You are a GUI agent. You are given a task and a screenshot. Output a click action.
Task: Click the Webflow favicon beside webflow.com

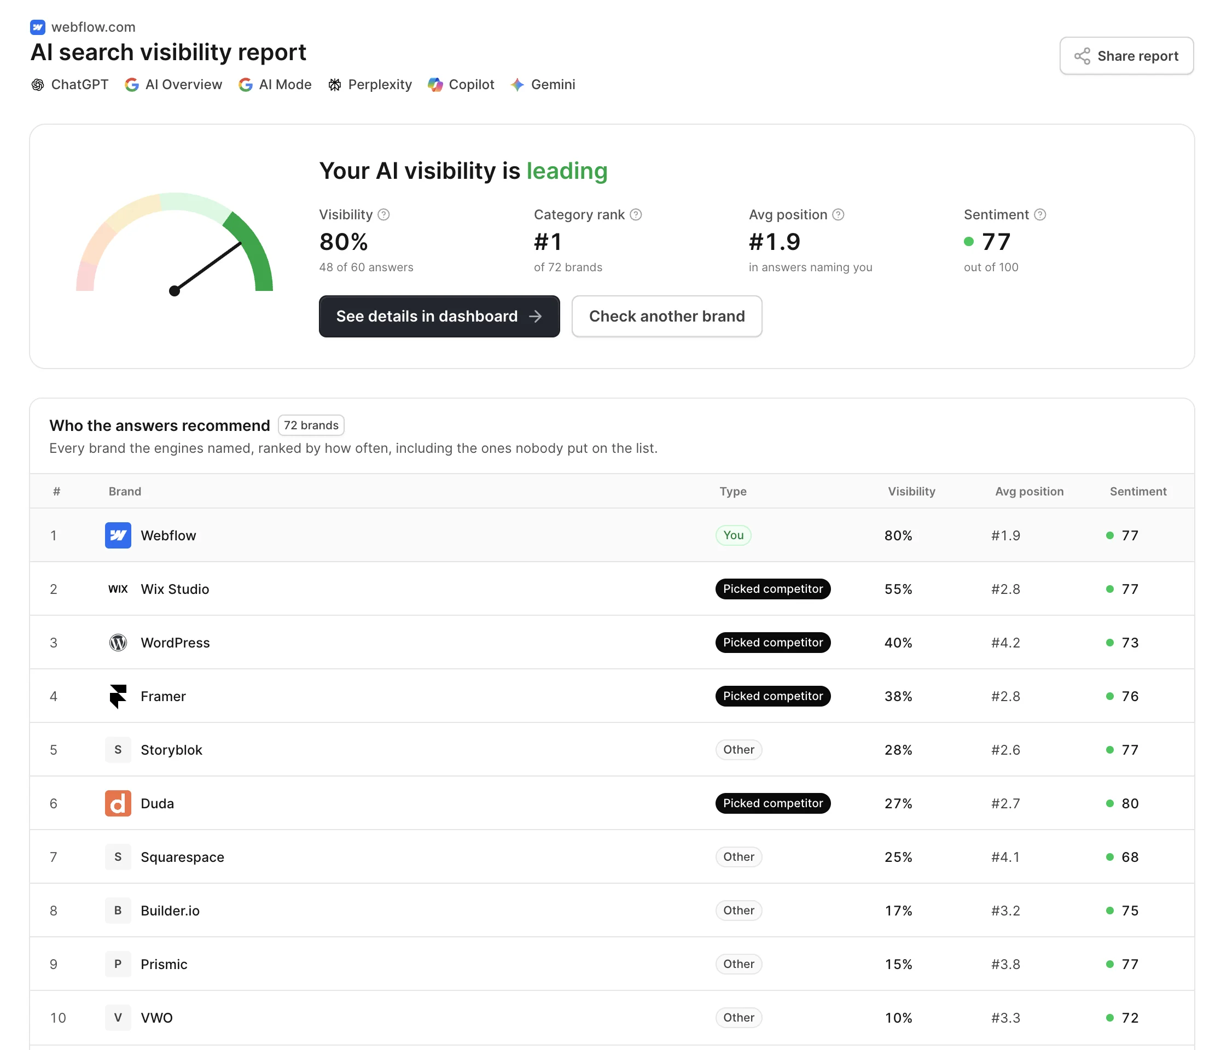(38, 27)
